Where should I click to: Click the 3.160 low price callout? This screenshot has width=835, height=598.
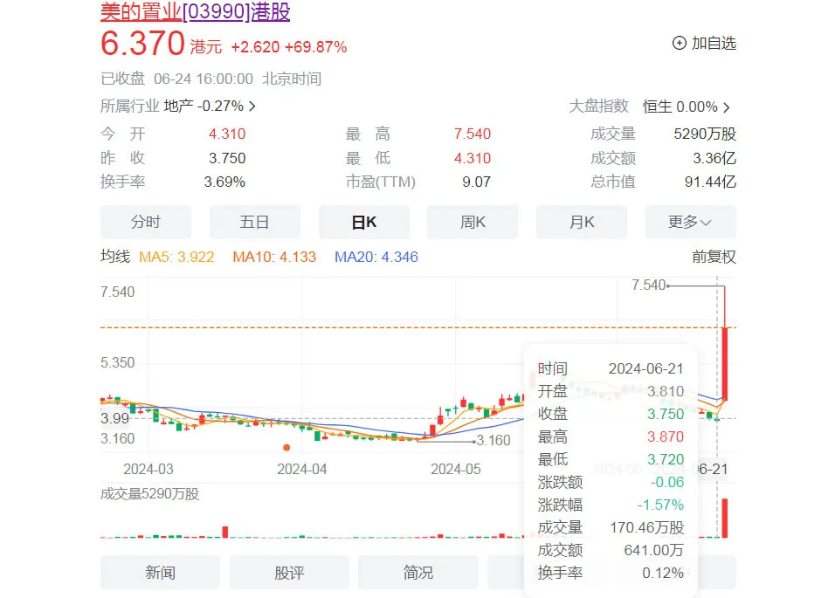tap(493, 441)
